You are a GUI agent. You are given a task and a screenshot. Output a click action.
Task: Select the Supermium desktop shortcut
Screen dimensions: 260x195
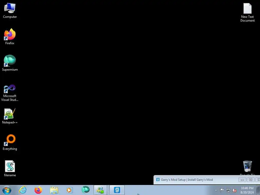(x=10, y=63)
